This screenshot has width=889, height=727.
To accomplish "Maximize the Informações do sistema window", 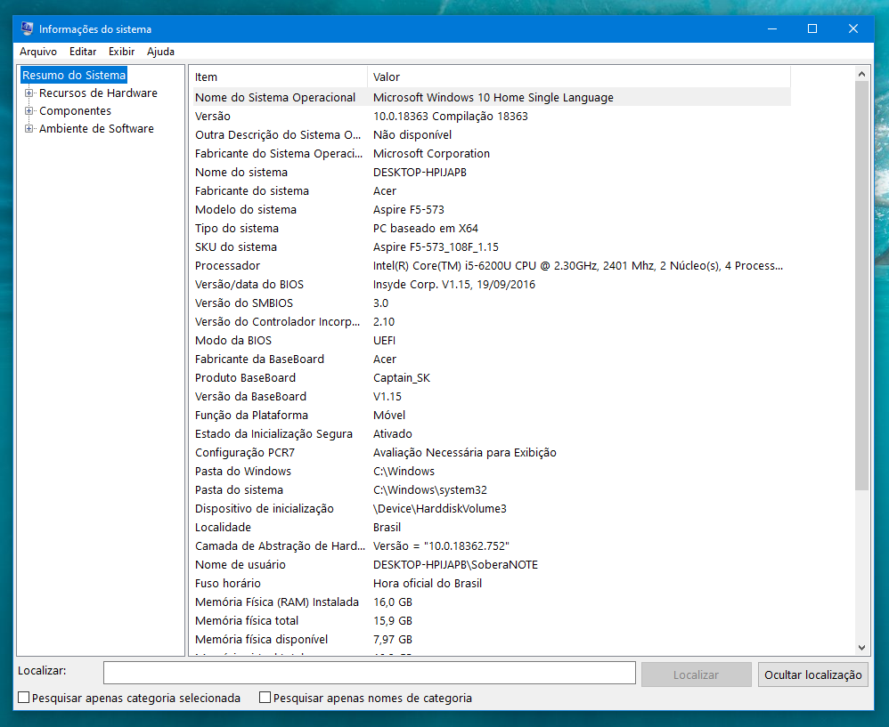I will pyautogui.click(x=812, y=28).
